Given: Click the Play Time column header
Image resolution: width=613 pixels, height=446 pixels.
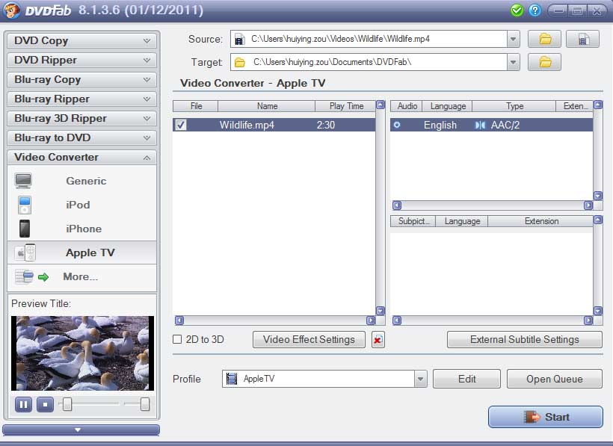Looking at the screenshot, I should tap(346, 106).
